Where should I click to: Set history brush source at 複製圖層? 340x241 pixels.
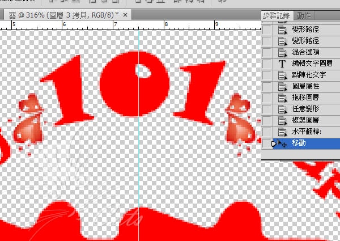coord(267,120)
